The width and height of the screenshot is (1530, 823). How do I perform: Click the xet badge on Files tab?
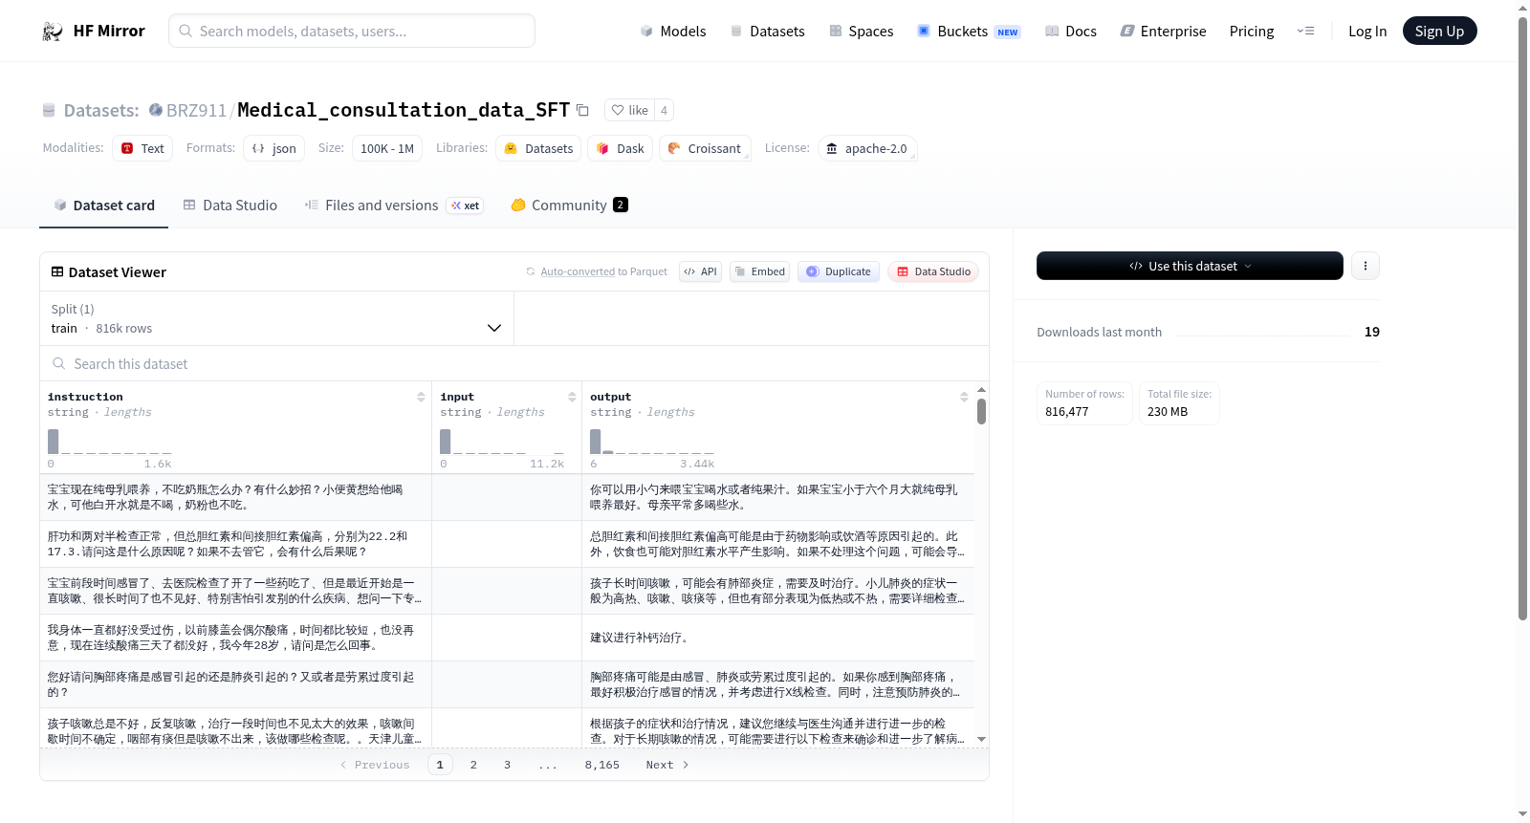click(466, 206)
